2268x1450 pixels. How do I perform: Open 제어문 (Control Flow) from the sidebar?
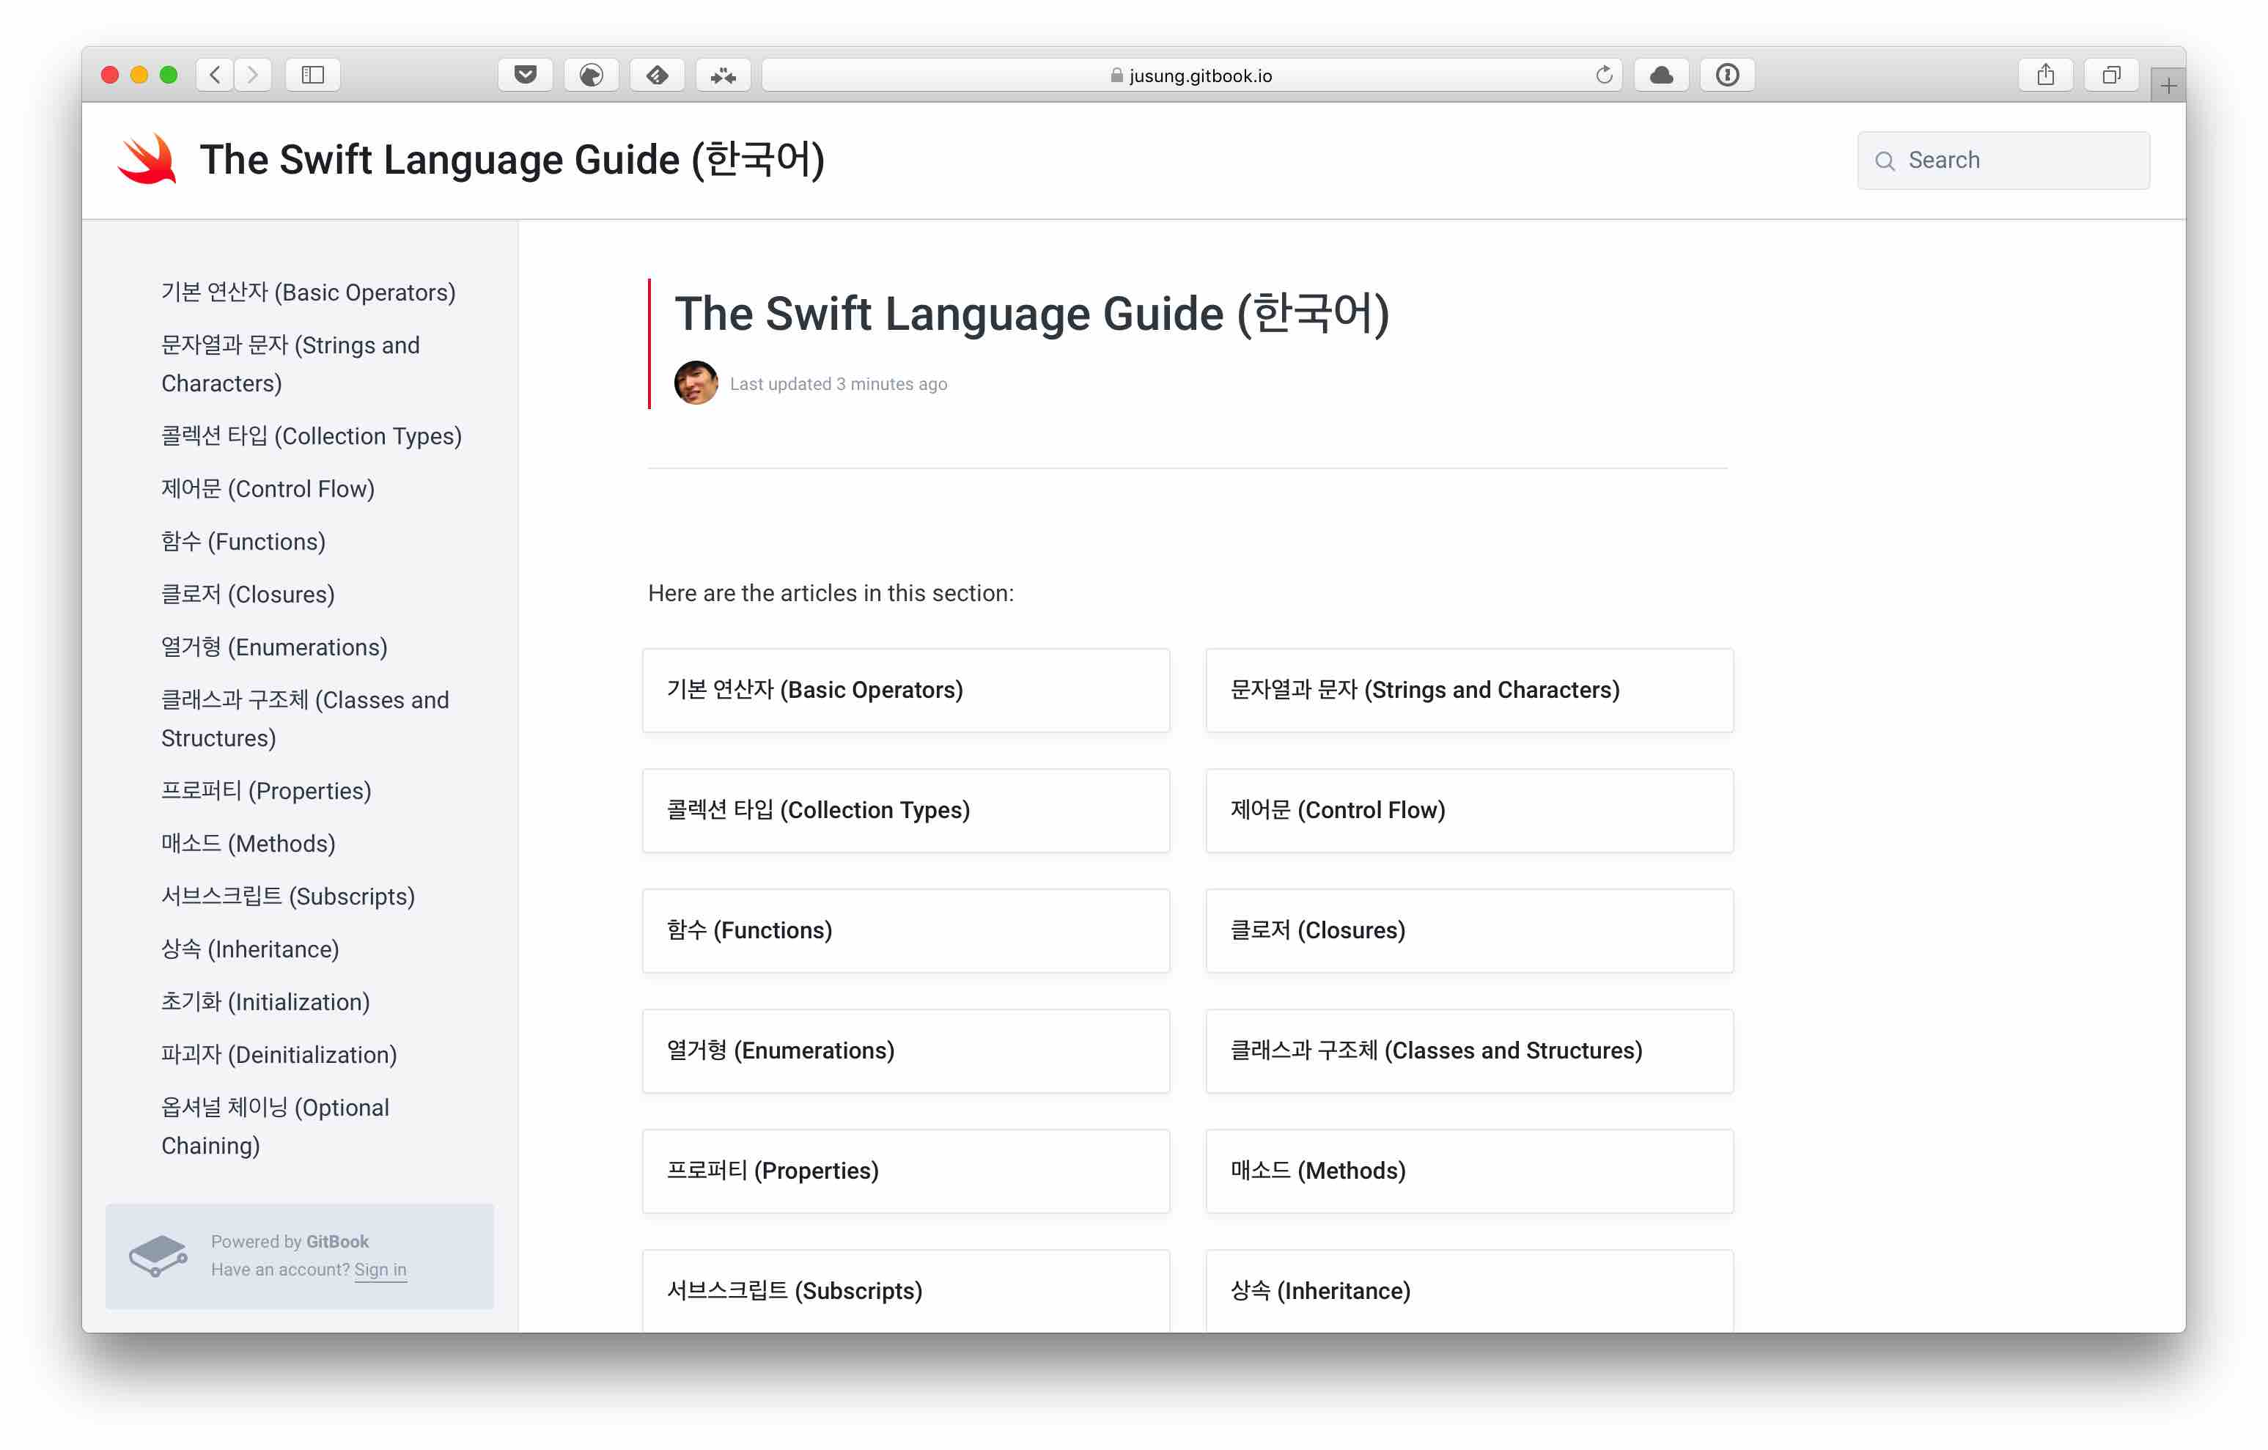(268, 488)
